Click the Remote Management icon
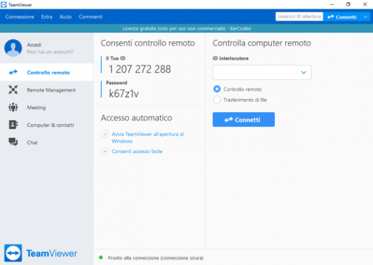This screenshot has width=373, height=265. 13,90
